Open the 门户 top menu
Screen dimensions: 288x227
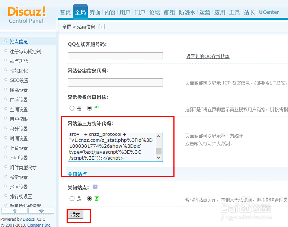pos(140,12)
